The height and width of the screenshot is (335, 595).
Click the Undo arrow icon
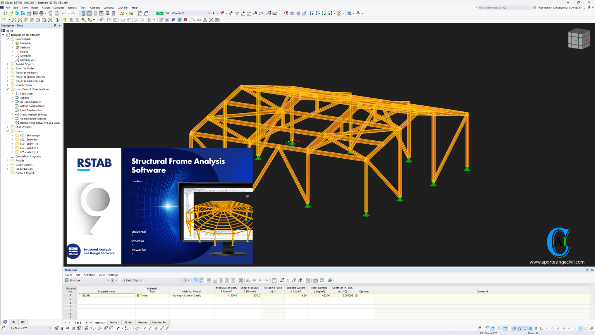(64, 13)
